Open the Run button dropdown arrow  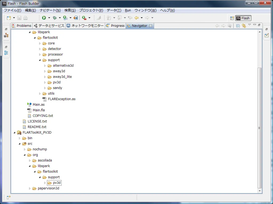point(49,18)
